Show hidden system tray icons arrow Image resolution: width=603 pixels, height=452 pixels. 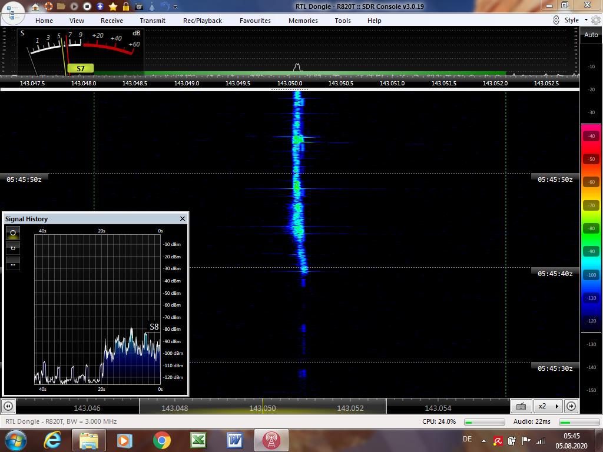click(x=483, y=441)
